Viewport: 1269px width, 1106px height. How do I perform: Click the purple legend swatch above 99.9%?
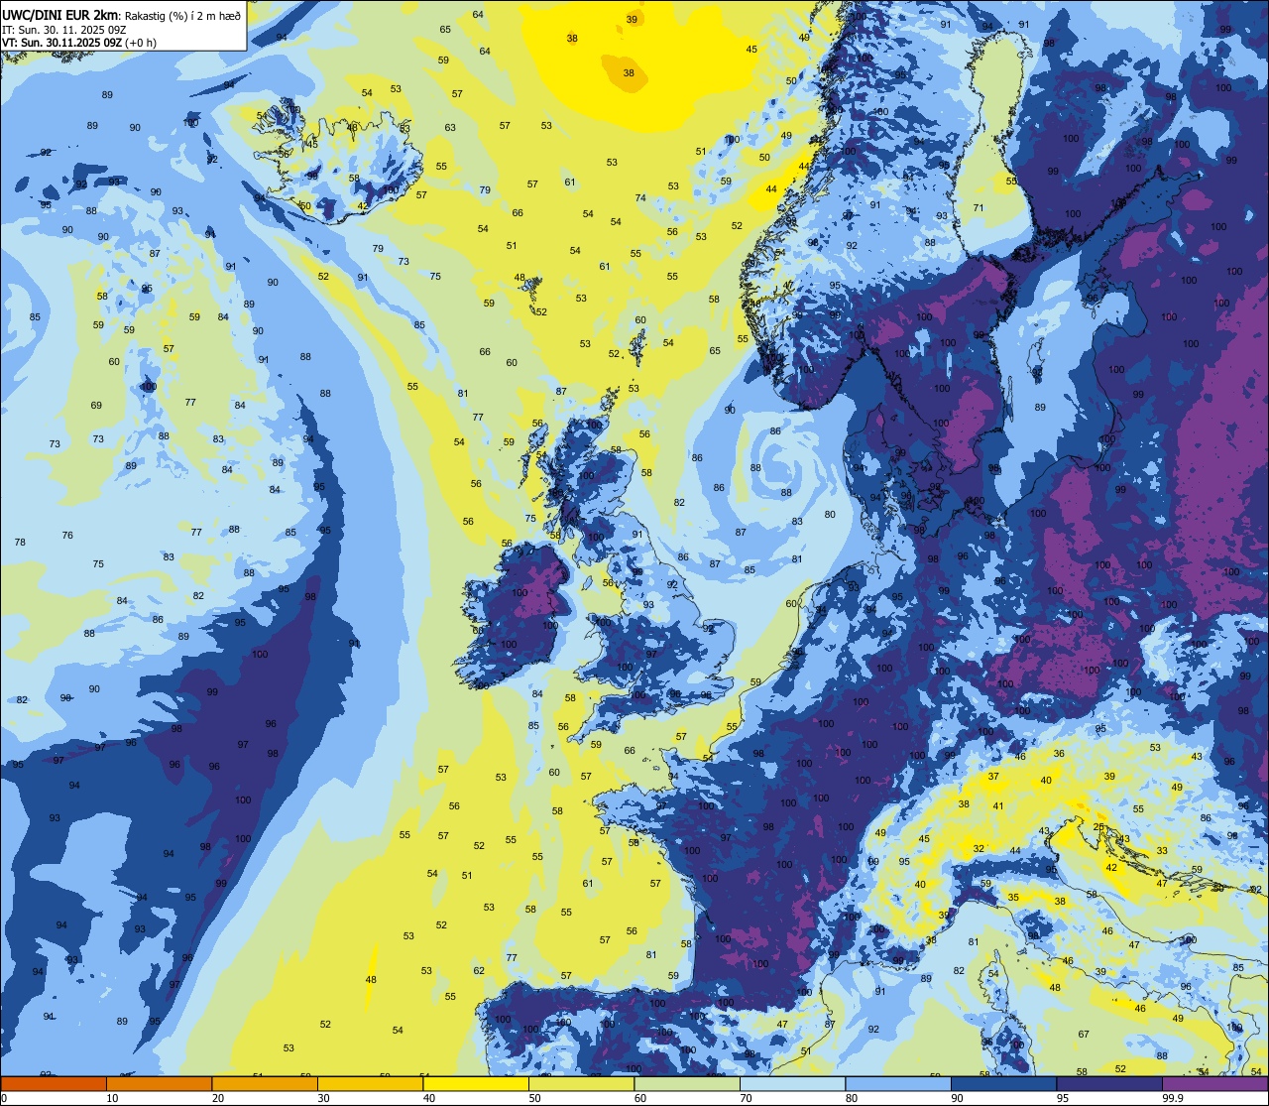coord(1215,1084)
